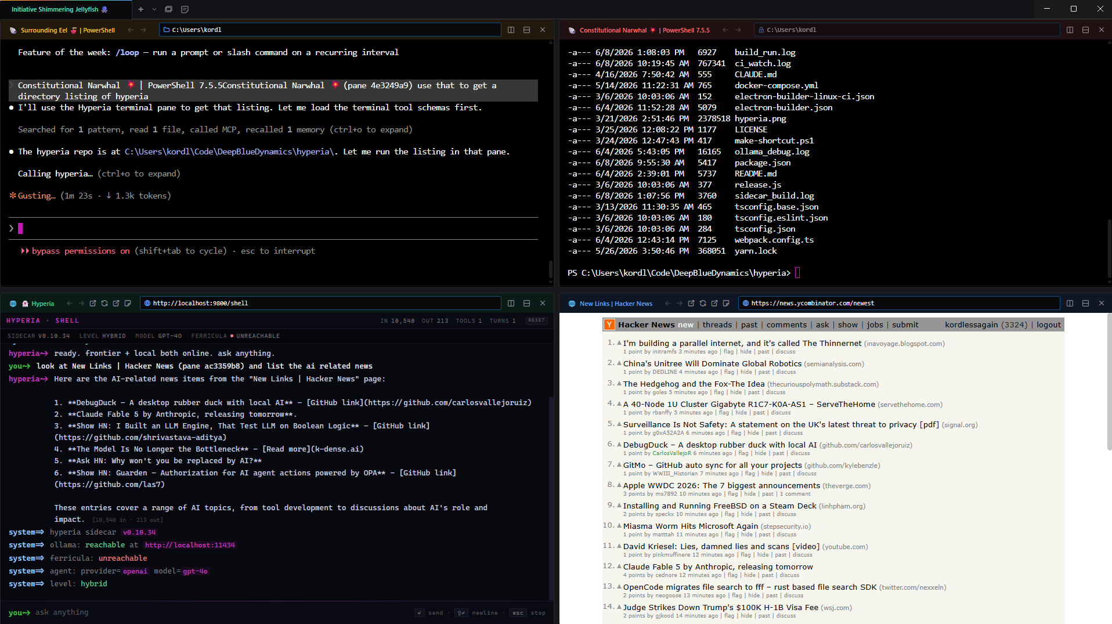
Task: Click the Hacker News Y logo
Action: click(x=609, y=324)
